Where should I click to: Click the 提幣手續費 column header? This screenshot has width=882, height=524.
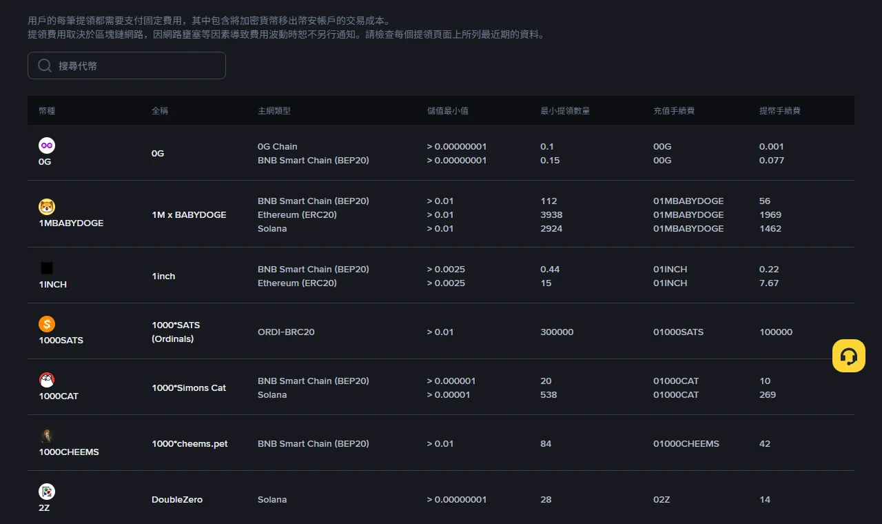click(x=780, y=110)
